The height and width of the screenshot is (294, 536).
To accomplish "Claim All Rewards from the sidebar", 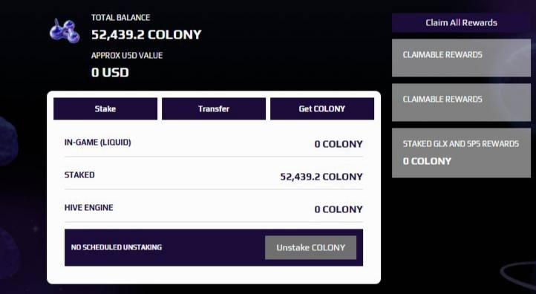I will (x=461, y=22).
